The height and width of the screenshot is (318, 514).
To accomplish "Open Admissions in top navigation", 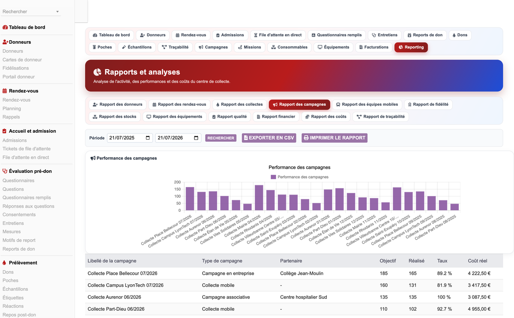I will [230, 35].
